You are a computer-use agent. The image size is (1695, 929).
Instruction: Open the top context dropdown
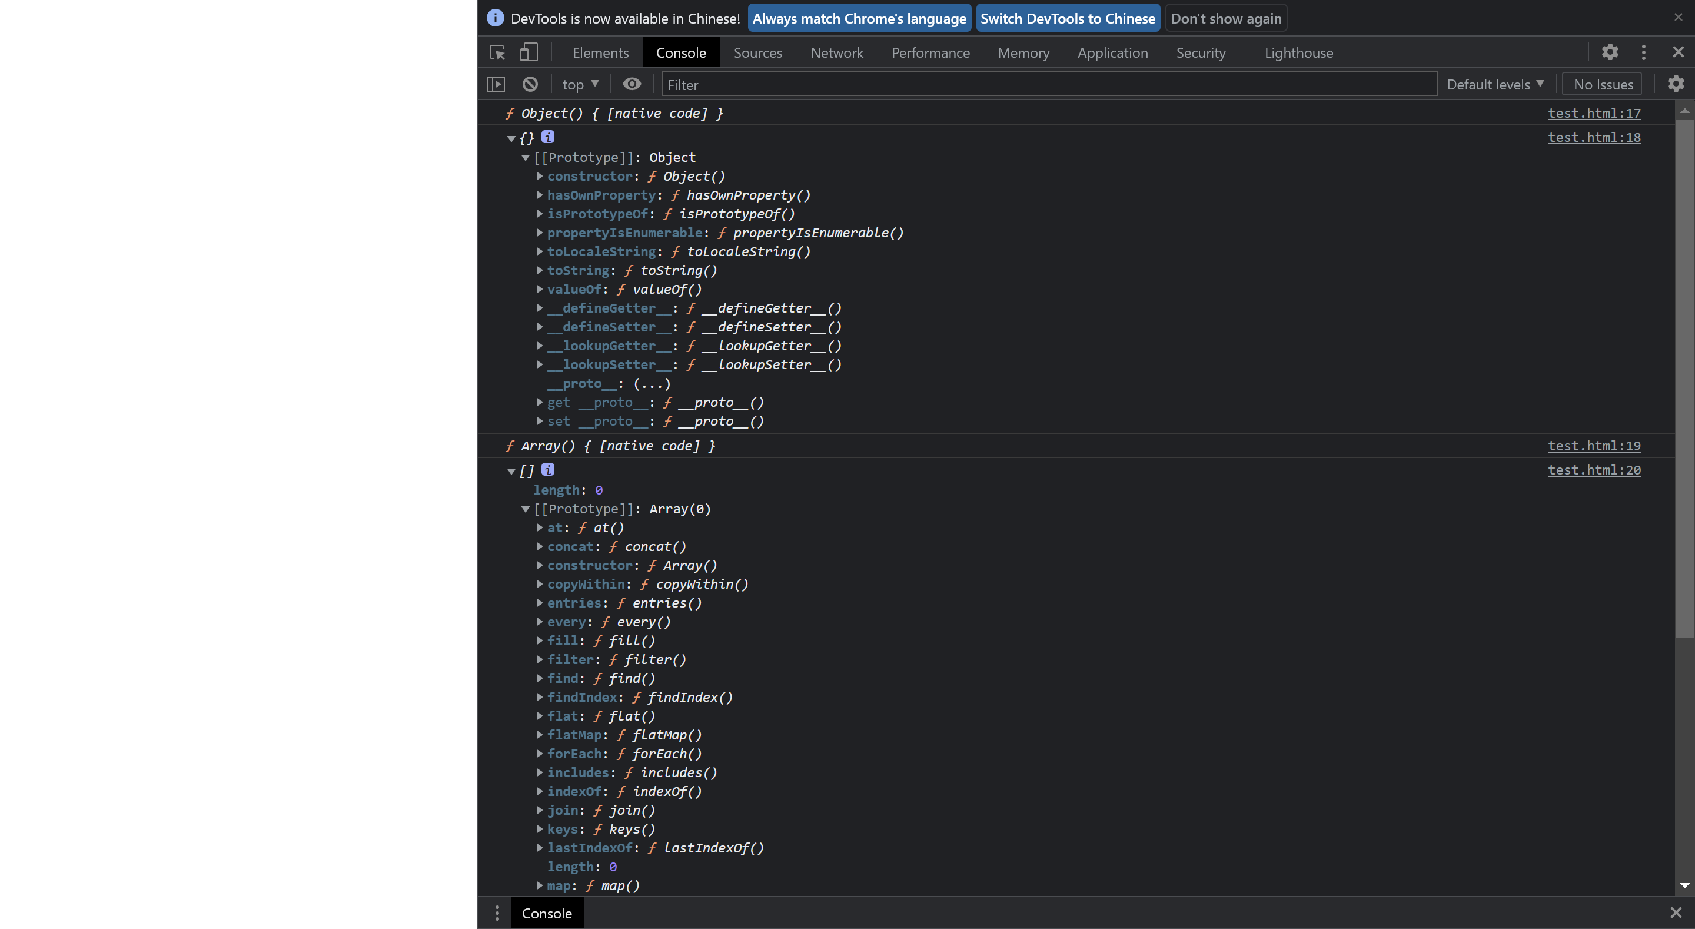click(580, 84)
